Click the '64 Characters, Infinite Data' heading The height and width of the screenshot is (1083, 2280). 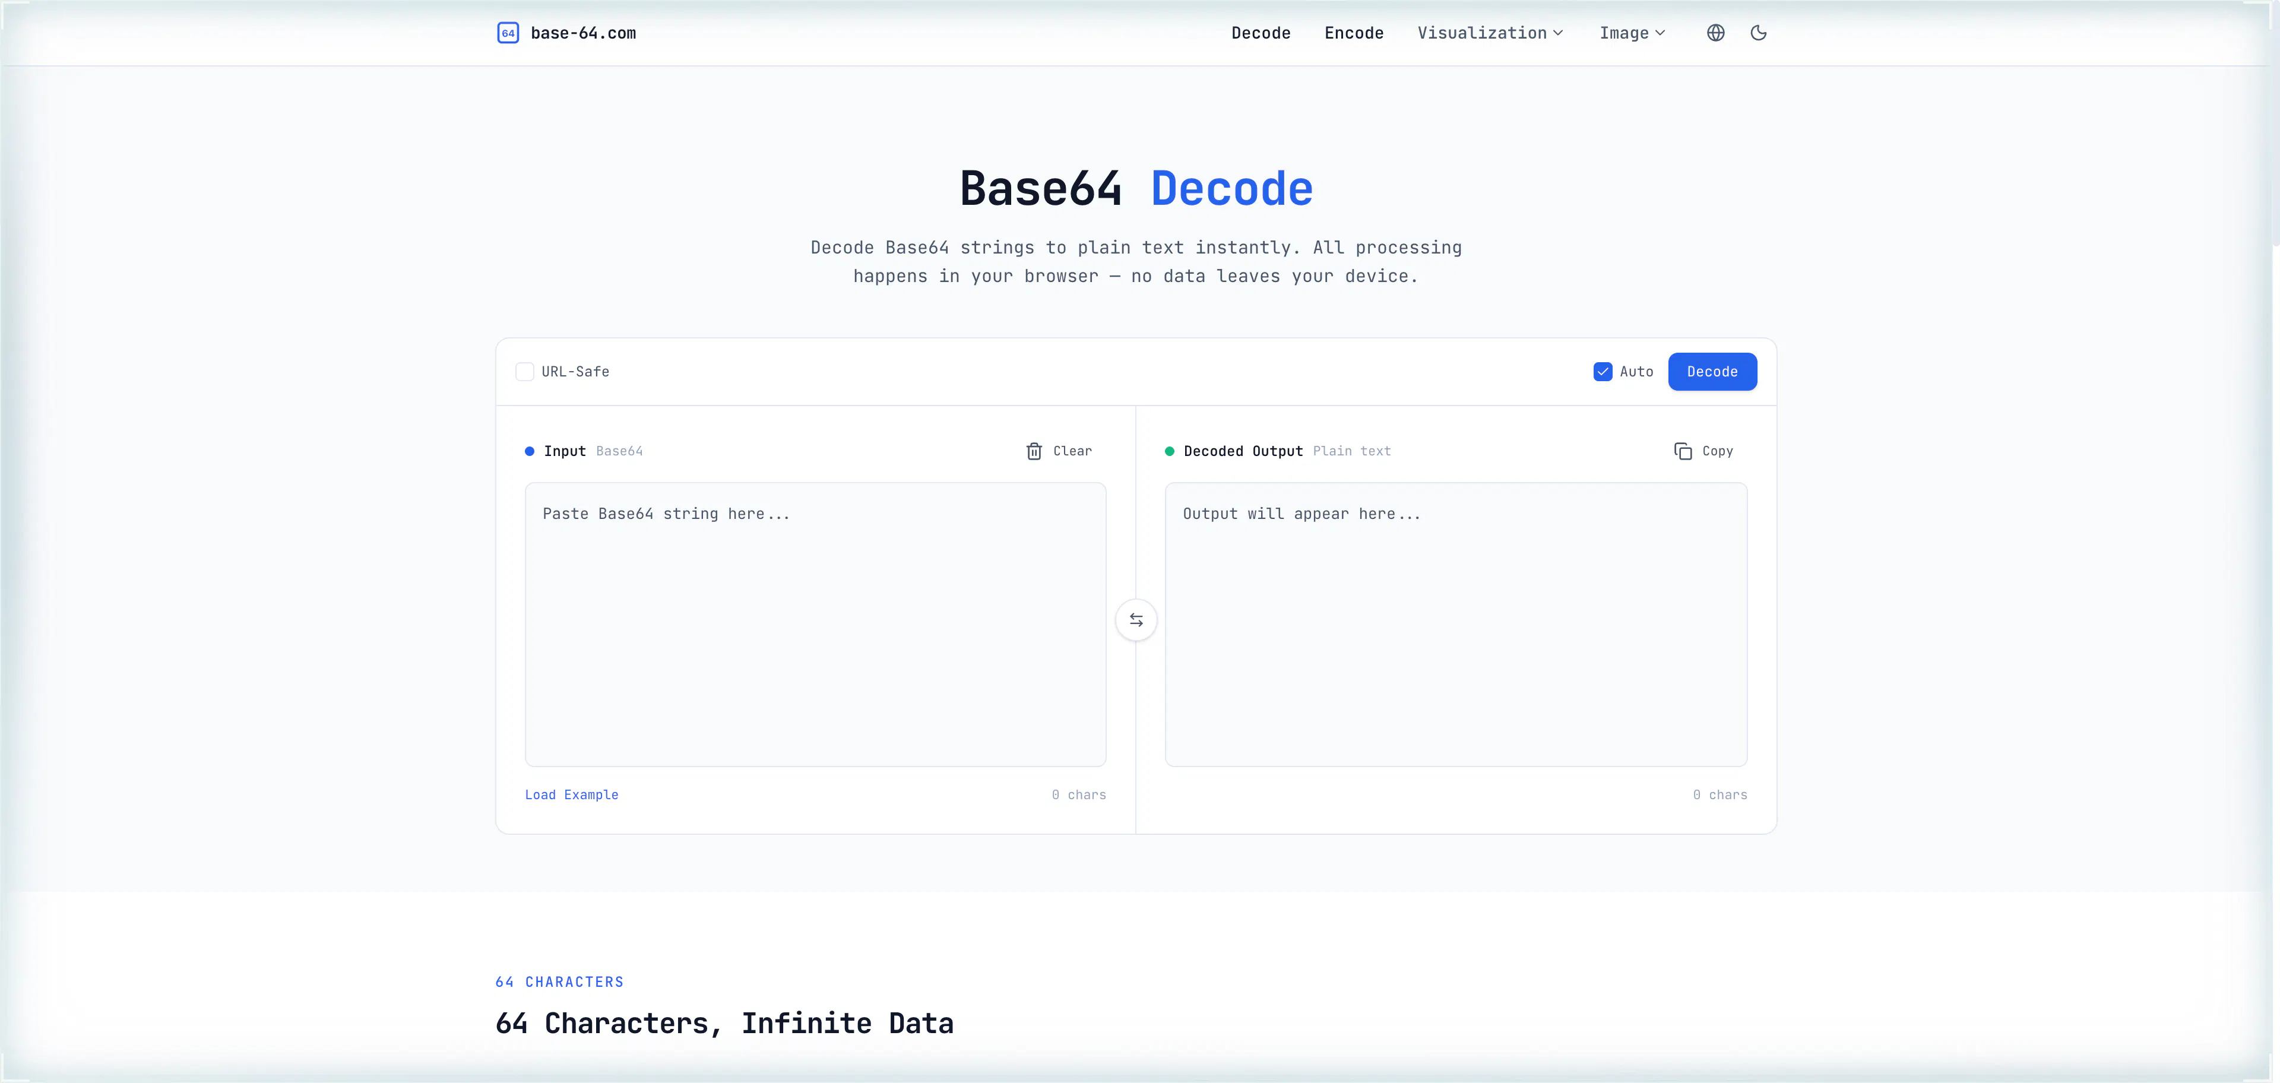tap(725, 1023)
